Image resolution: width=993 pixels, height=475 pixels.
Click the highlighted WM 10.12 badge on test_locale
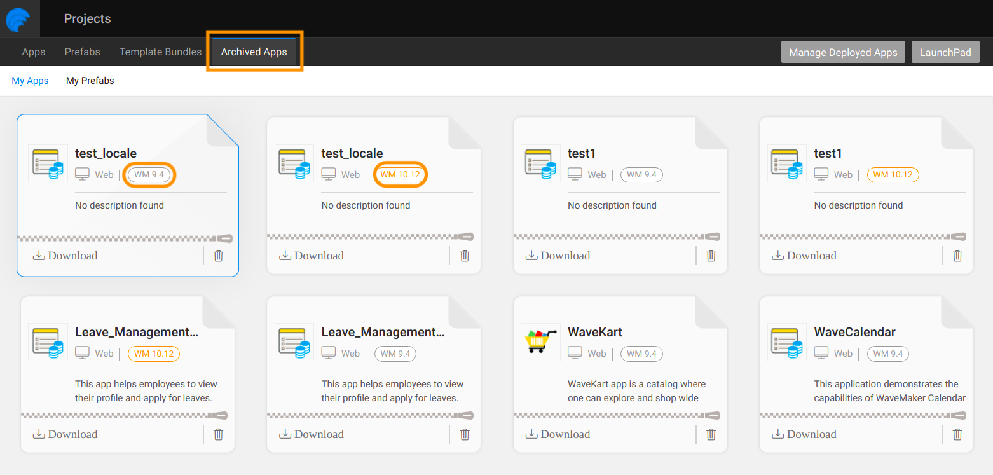point(400,174)
